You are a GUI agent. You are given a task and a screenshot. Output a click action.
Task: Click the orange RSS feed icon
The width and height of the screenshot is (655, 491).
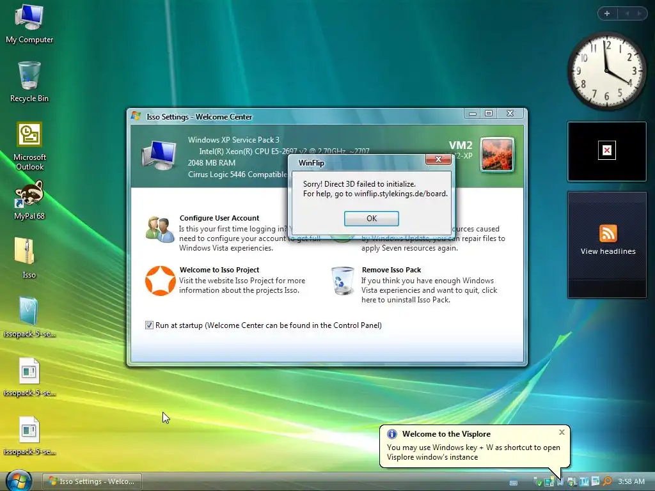608,233
